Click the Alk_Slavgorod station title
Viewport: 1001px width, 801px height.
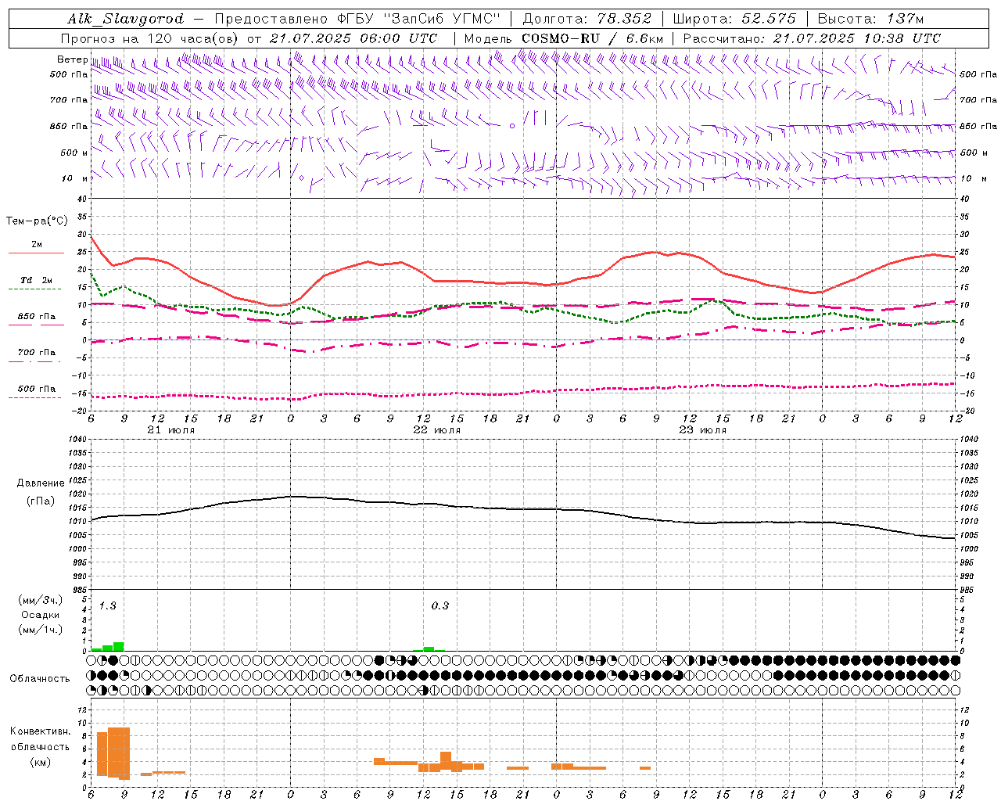[x=126, y=19]
